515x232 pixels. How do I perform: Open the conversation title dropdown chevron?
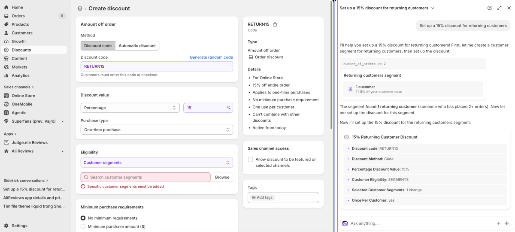pos(433,8)
